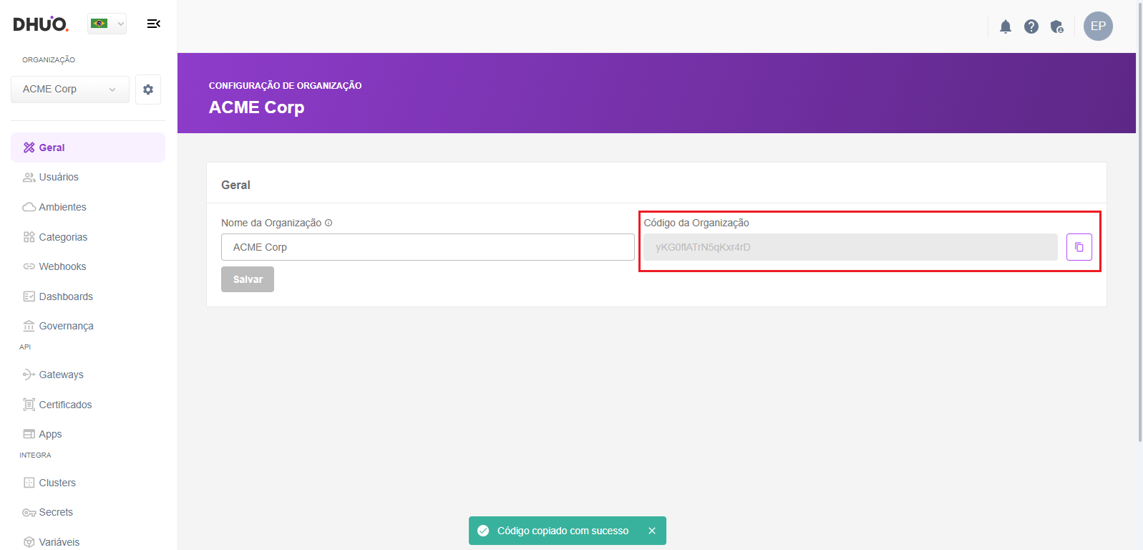Navigate to Secrets page

click(x=56, y=512)
